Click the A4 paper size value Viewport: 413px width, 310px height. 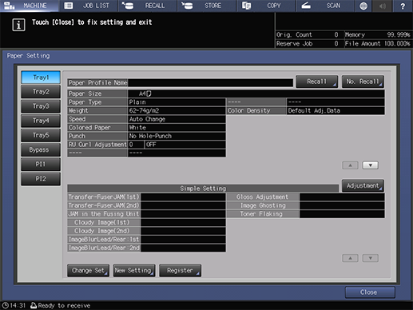point(256,93)
